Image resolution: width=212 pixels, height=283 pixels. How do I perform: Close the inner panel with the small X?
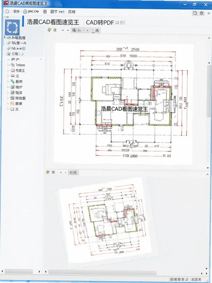[x=209, y=13]
